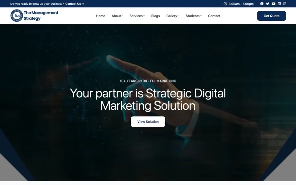Open the LinkedIn social icon
Viewport: 296px width, 185px height.
point(279,4)
